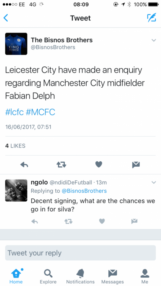
Task: Retweet the Leicester City enquiry tweet
Action: pyautogui.click(x=61, y=165)
